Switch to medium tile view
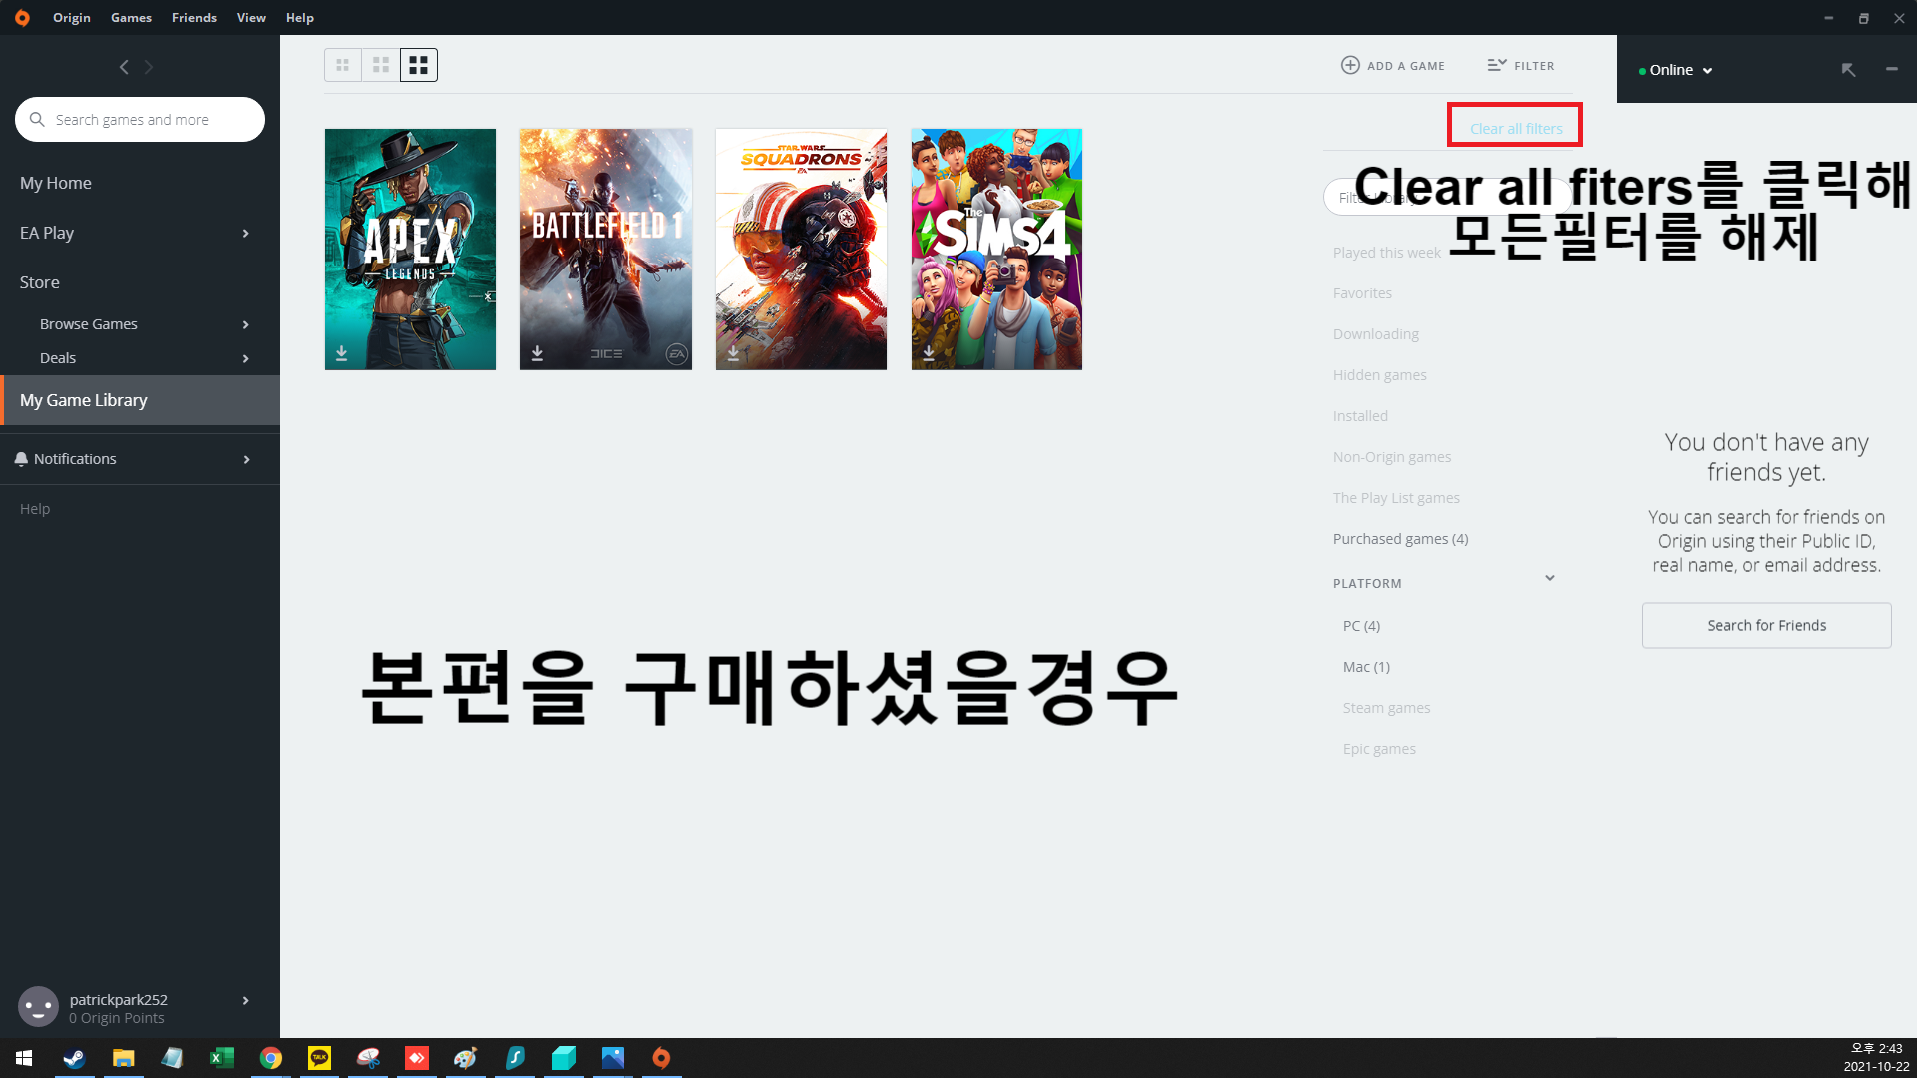This screenshot has height=1078, width=1917. click(380, 65)
